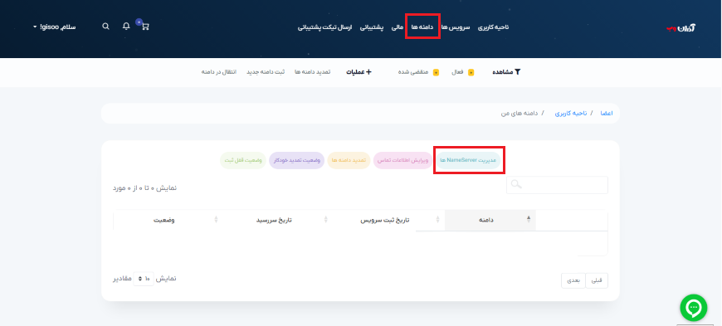Go to «اعضا» breadcrumb link
Image resolution: width=722 pixels, height=326 pixels.
click(607, 113)
